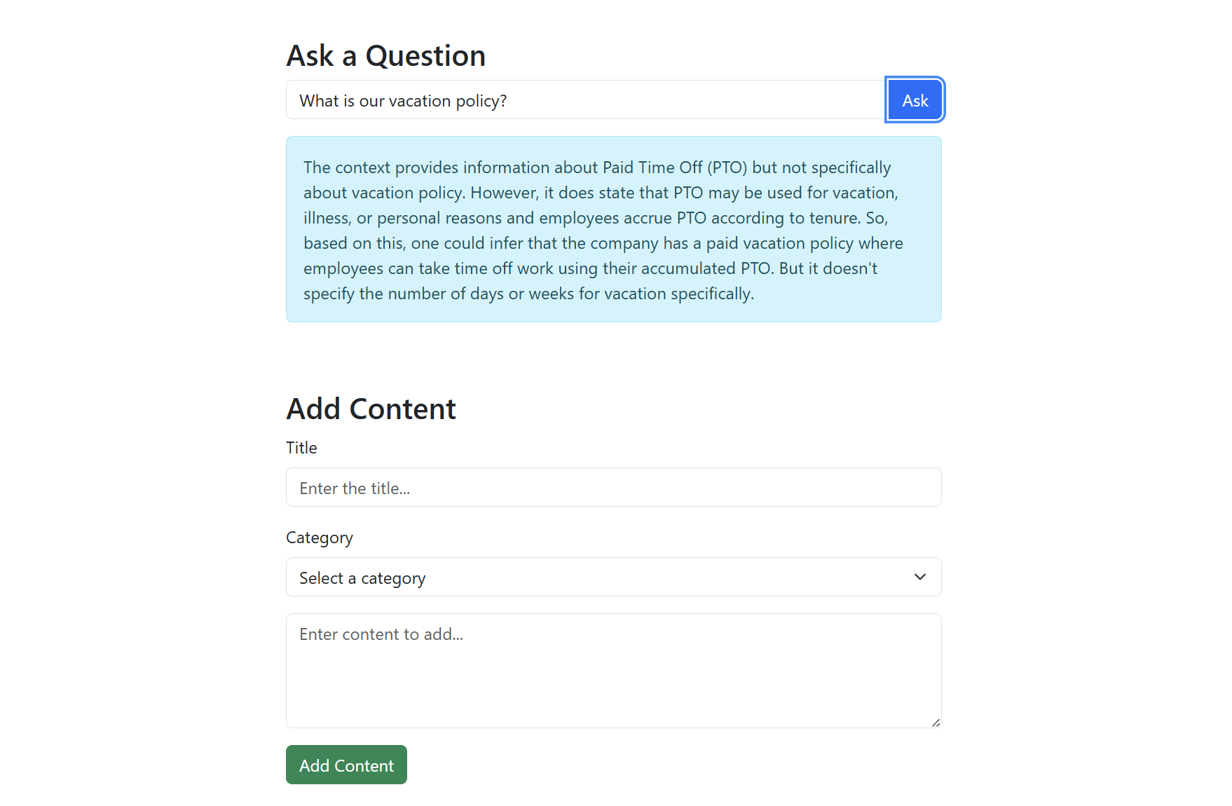Screen dimensions: 1232x806
Task: Open the Category dropdown
Action: [612, 577]
